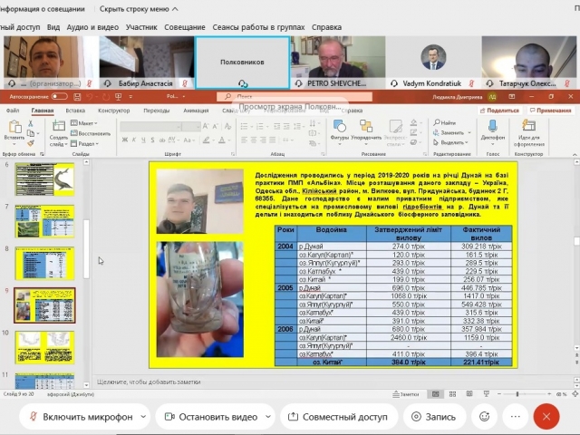This screenshot has height=435, width=580.
Task: Click Найти search icon in ribbon
Action: [445, 122]
